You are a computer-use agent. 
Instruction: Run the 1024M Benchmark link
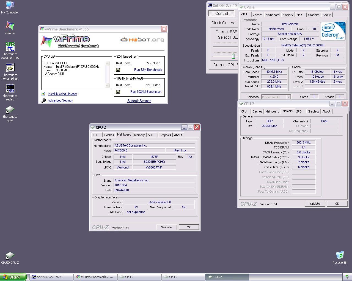[146, 92]
